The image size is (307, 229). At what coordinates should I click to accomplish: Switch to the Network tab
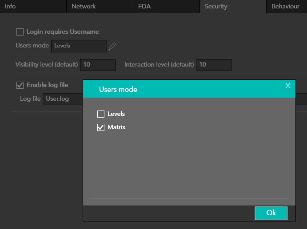[x=84, y=7]
